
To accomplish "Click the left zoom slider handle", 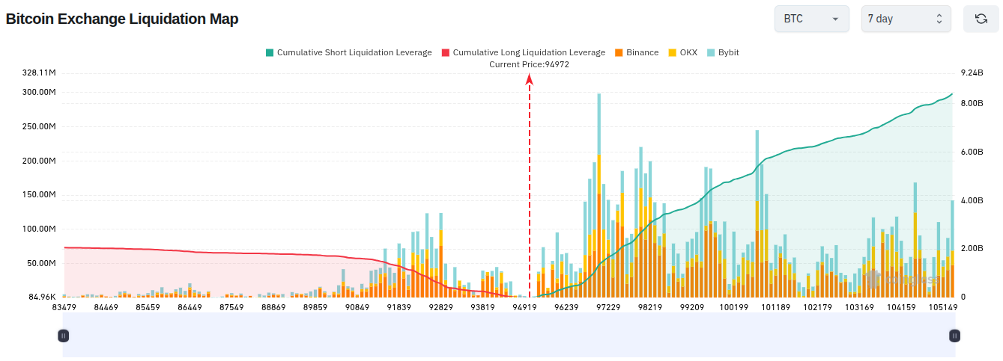I will (x=64, y=336).
